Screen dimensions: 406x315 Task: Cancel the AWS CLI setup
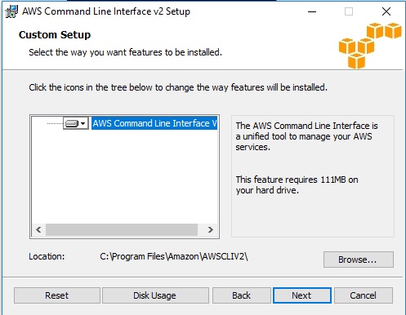tap(364, 295)
